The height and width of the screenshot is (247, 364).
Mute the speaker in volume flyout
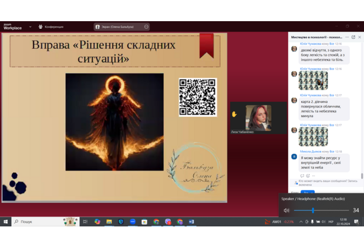click(287, 210)
